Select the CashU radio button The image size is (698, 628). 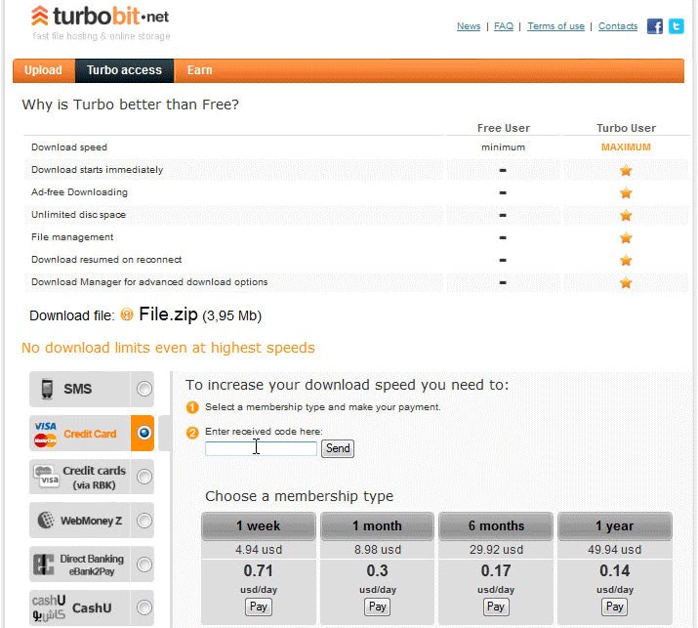(x=144, y=607)
